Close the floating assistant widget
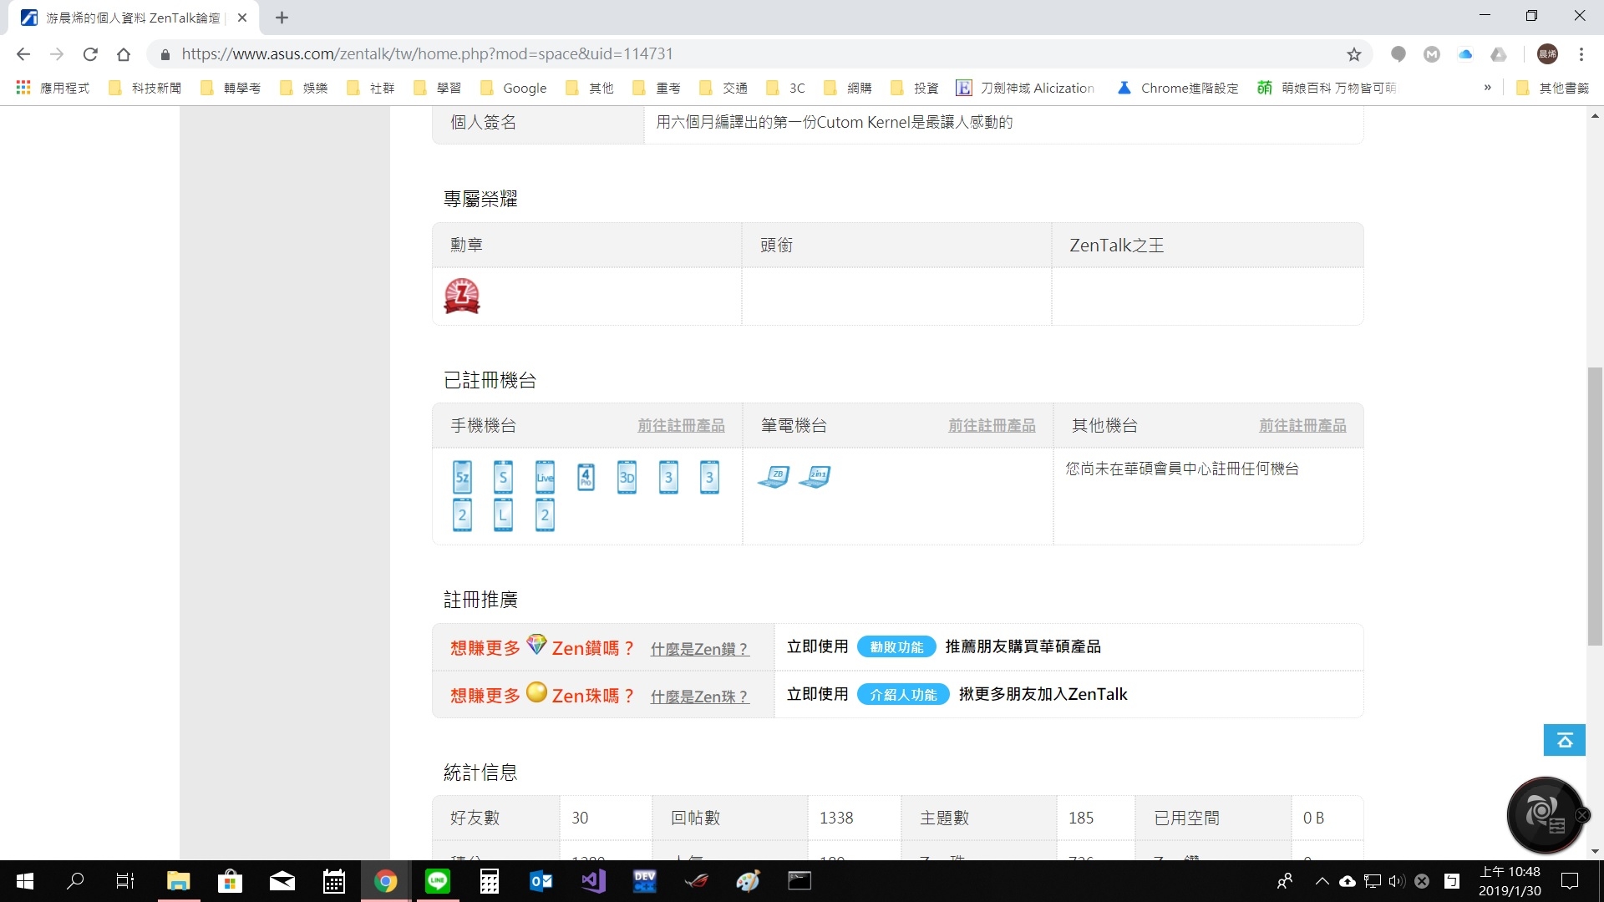The width and height of the screenshot is (1604, 902). pos(1581,815)
